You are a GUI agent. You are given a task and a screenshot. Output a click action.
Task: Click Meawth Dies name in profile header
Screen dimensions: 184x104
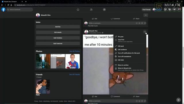46,15
